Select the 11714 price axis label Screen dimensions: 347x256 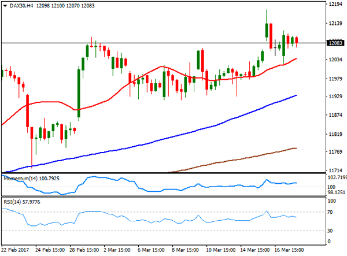point(335,170)
